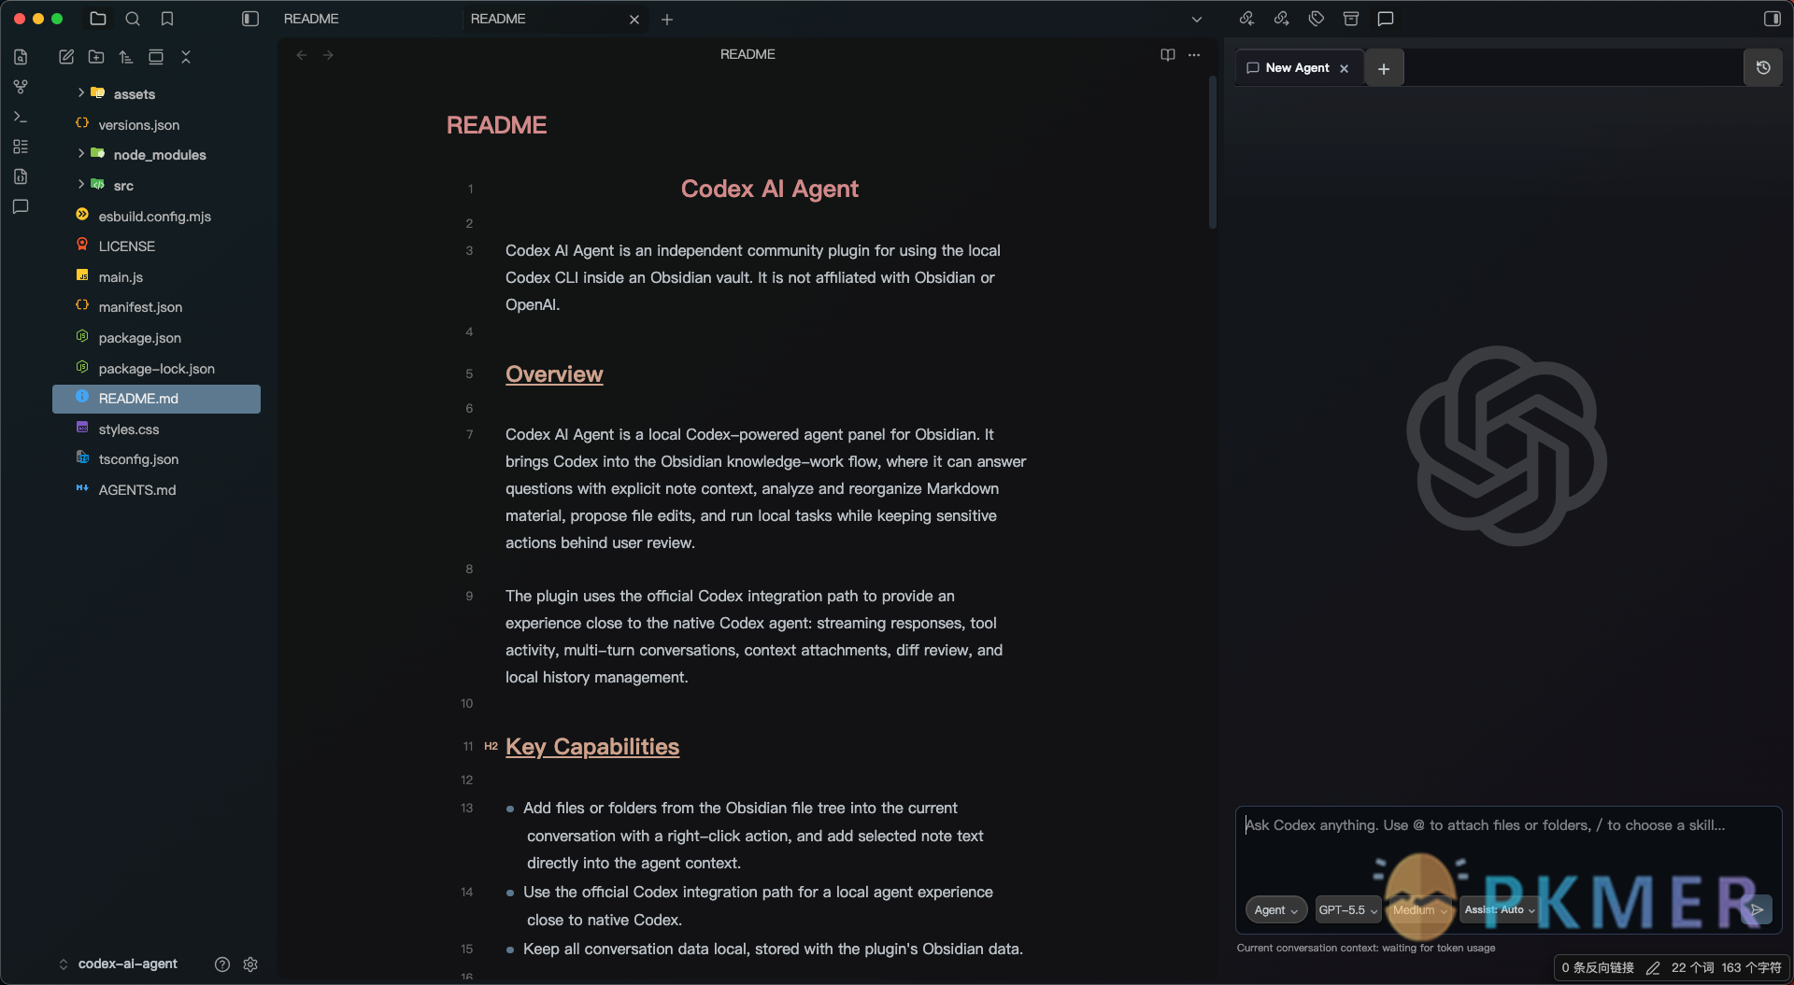
Task: Toggle reading view book icon
Action: click(x=1167, y=55)
